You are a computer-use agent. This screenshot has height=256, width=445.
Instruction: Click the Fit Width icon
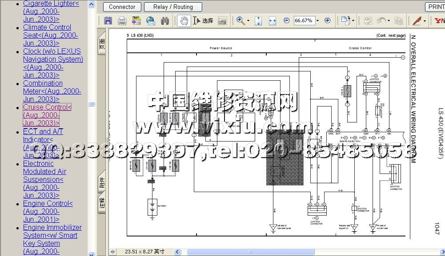coord(273,21)
